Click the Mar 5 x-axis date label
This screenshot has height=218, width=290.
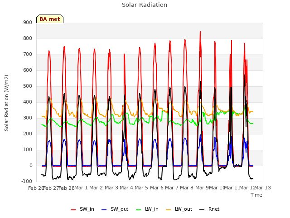[x=141, y=188]
